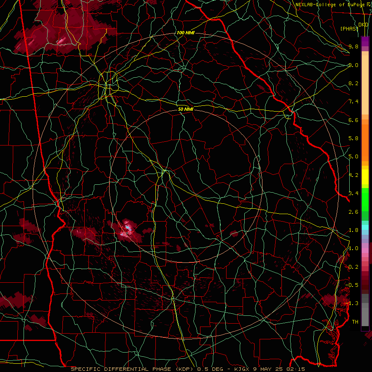Pick the purple swatch atop the color bar
The image size is (372, 372).
[365, 41]
